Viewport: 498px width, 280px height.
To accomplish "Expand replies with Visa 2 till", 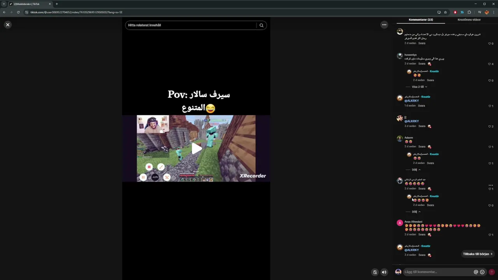I will (419, 87).
